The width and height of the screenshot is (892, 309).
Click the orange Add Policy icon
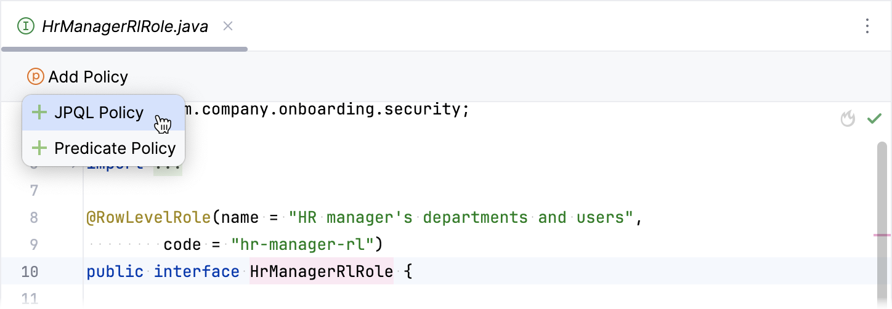point(36,77)
